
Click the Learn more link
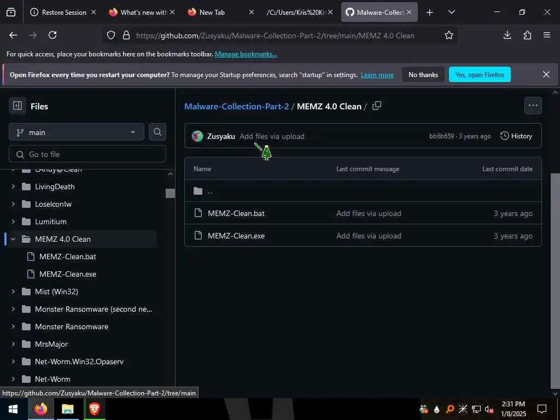[x=377, y=75]
